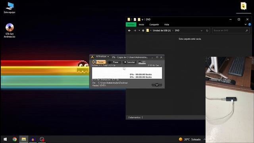Show hidden system tray icons chevron
The image size is (254, 143).
pos(204,139)
